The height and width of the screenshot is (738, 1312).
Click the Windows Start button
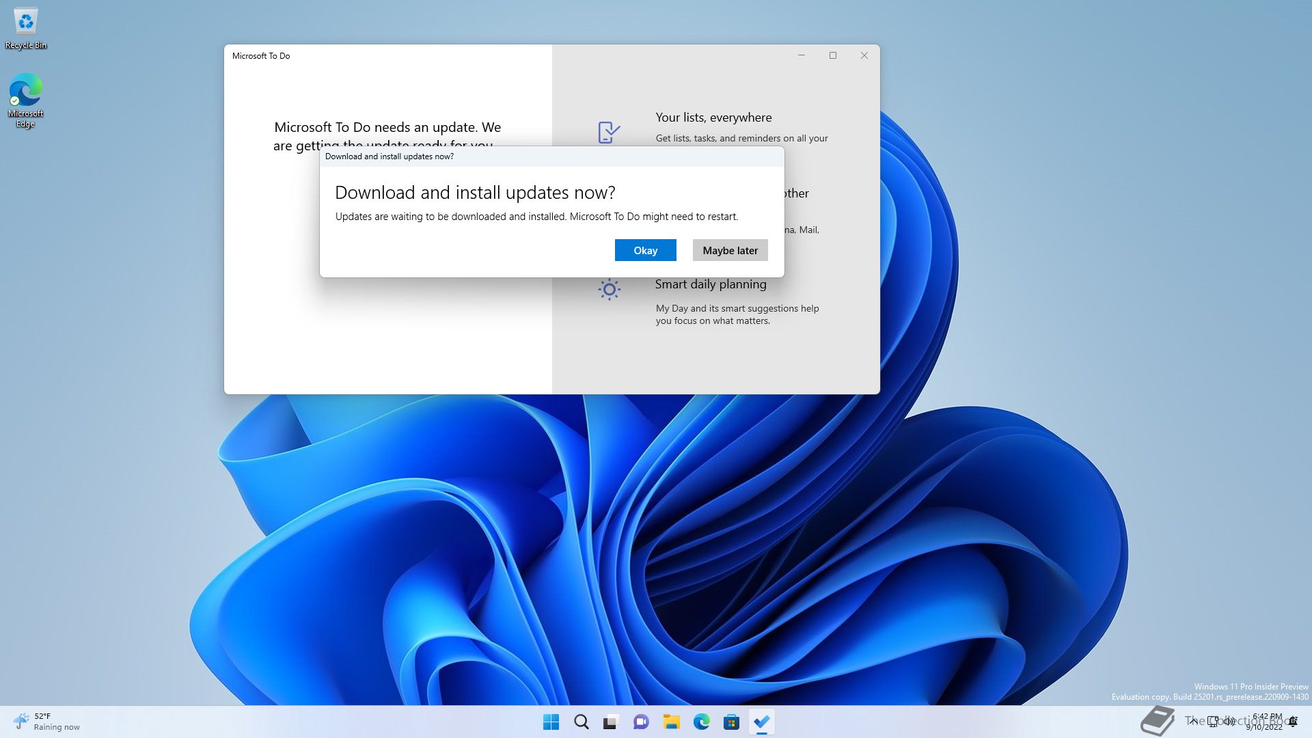[551, 722]
